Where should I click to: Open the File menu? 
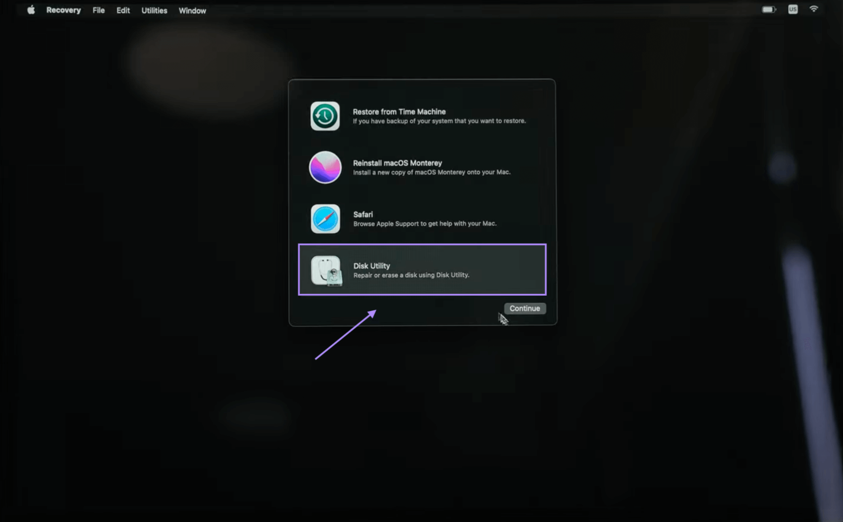(x=98, y=10)
